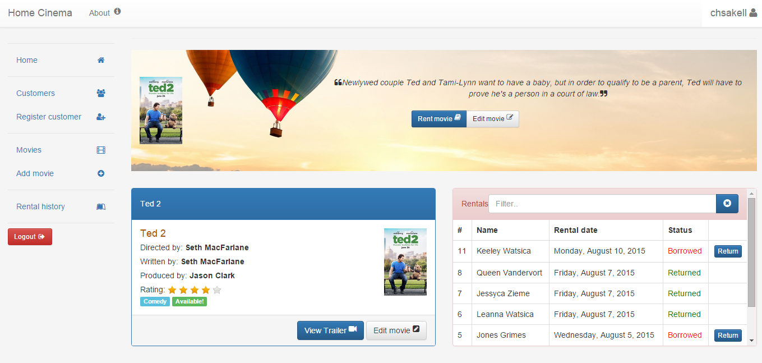Open the chsakell user menu
762x363 pixels.
(733, 13)
